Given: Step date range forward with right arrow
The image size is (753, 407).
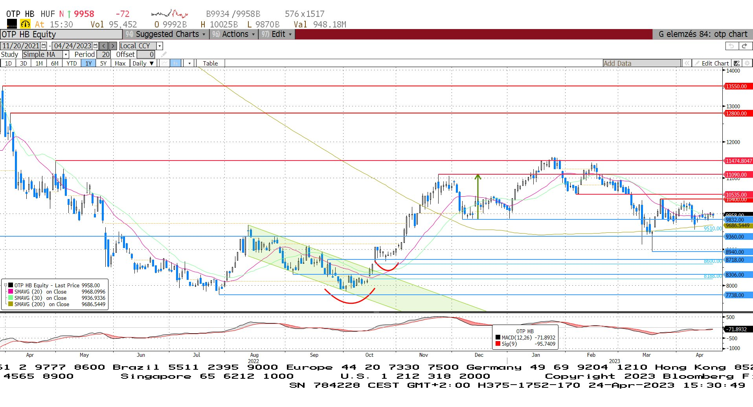Looking at the screenshot, I should click(112, 46).
